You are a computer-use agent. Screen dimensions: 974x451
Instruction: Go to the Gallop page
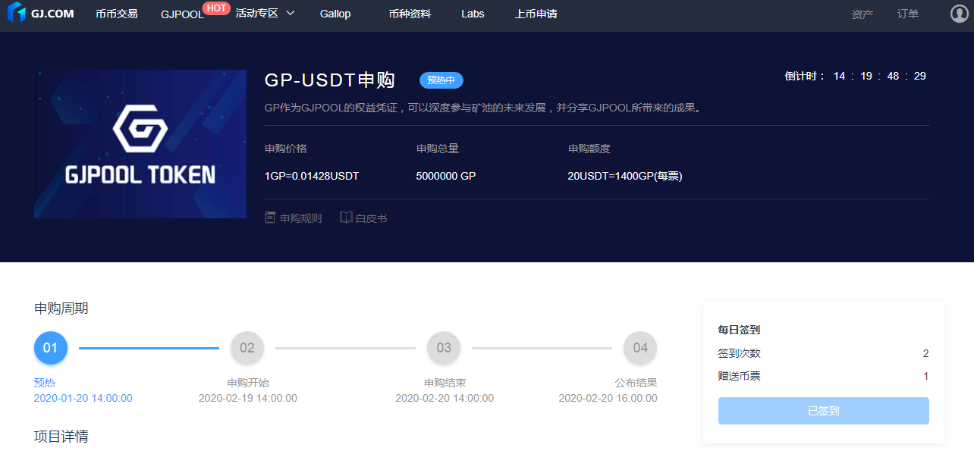(x=335, y=14)
